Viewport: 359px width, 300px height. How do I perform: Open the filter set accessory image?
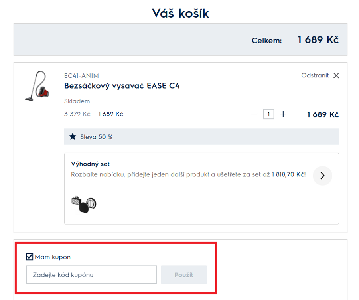point(84,203)
